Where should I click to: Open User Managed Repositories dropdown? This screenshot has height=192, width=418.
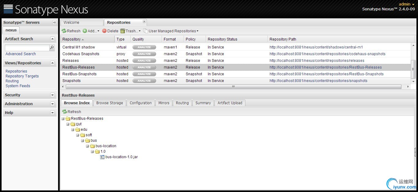[x=171, y=31]
